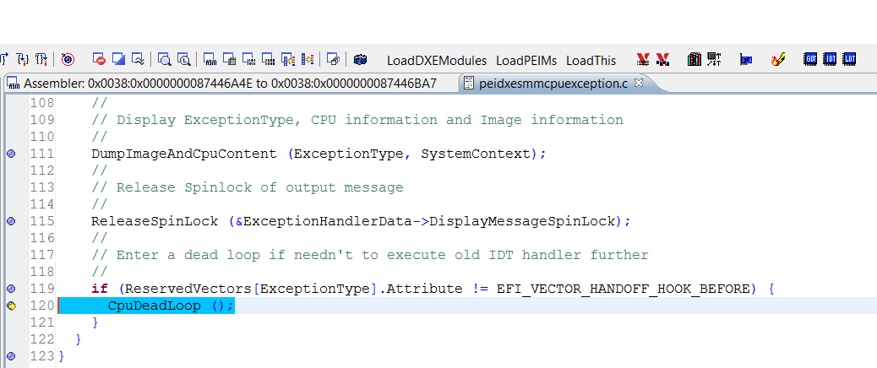877x368 pixels.
Task: Click the SystemContext argument on line 111
Action: click(475, 154)
